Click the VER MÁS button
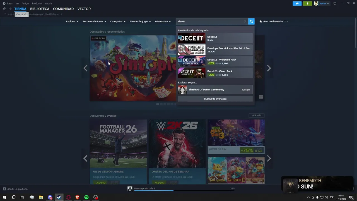Image resolution: width=357 pixels, height=201 pixels. [x=257, y=116]
